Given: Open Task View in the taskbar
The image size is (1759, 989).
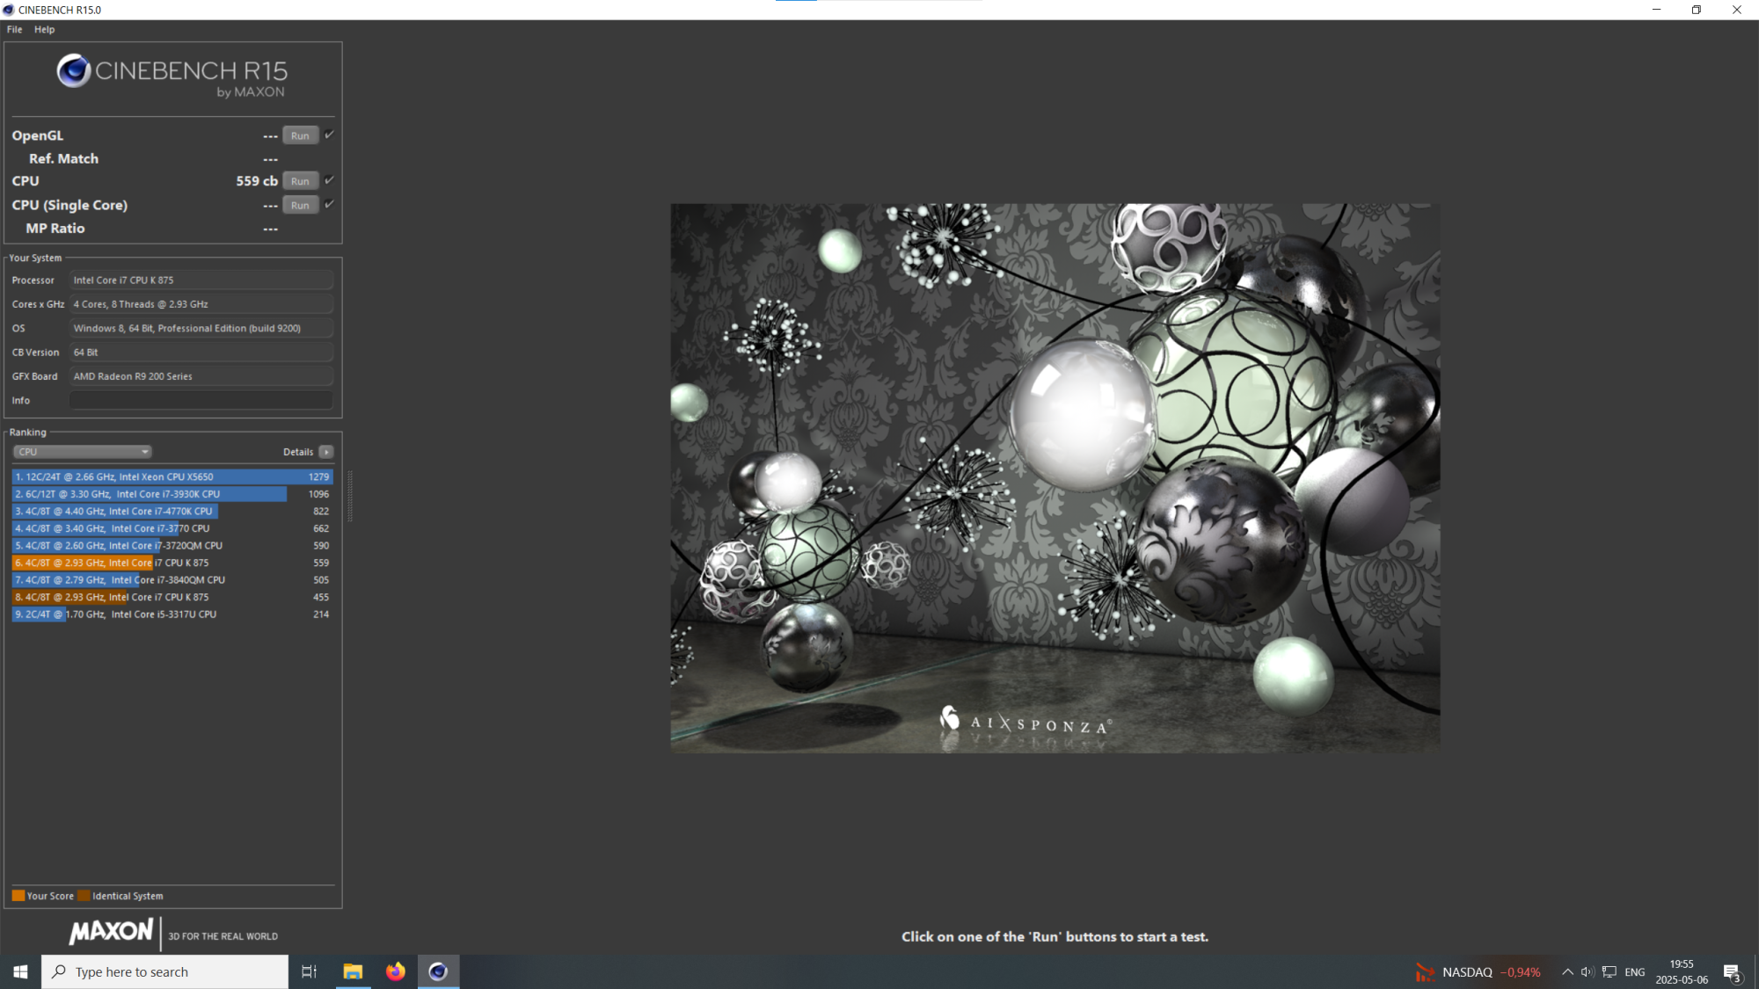Looking at the screenshot, I should click(x=309, y=971).
